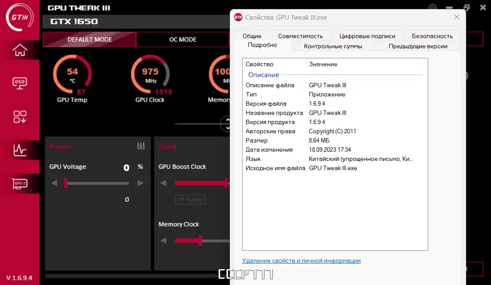Decrease GPU Boost Clock with left arrow
The width and height of the screenshot is (491, 285).
coord(163,183)
